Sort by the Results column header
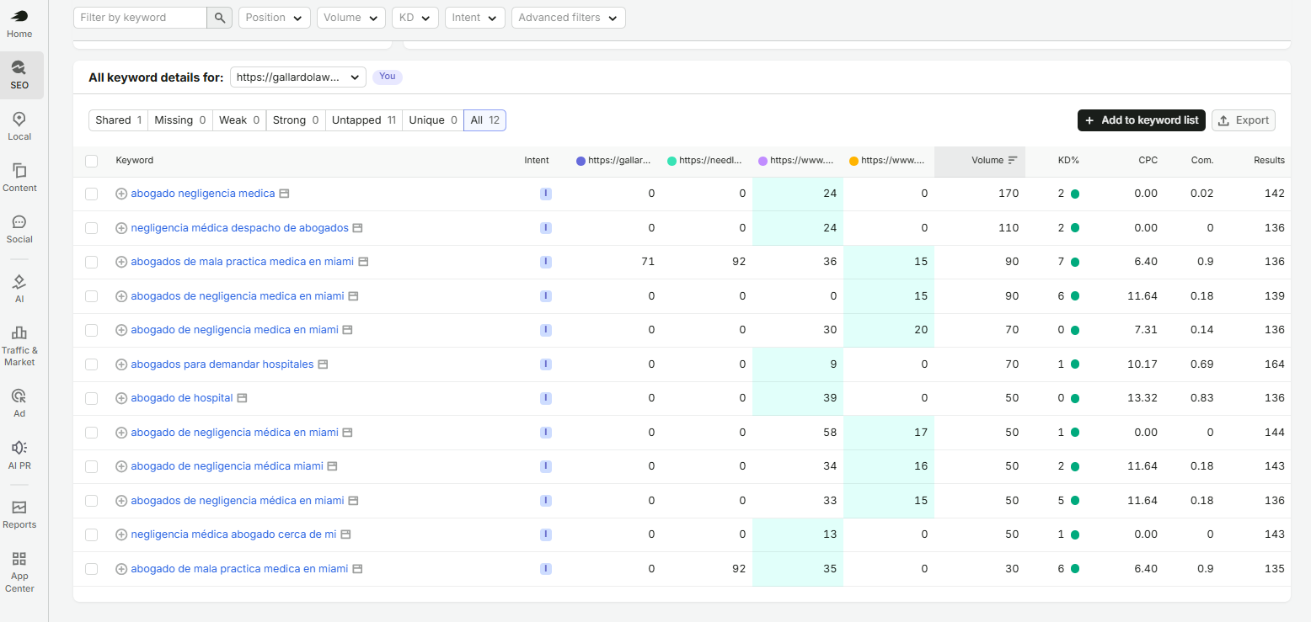 (1269, 161)
